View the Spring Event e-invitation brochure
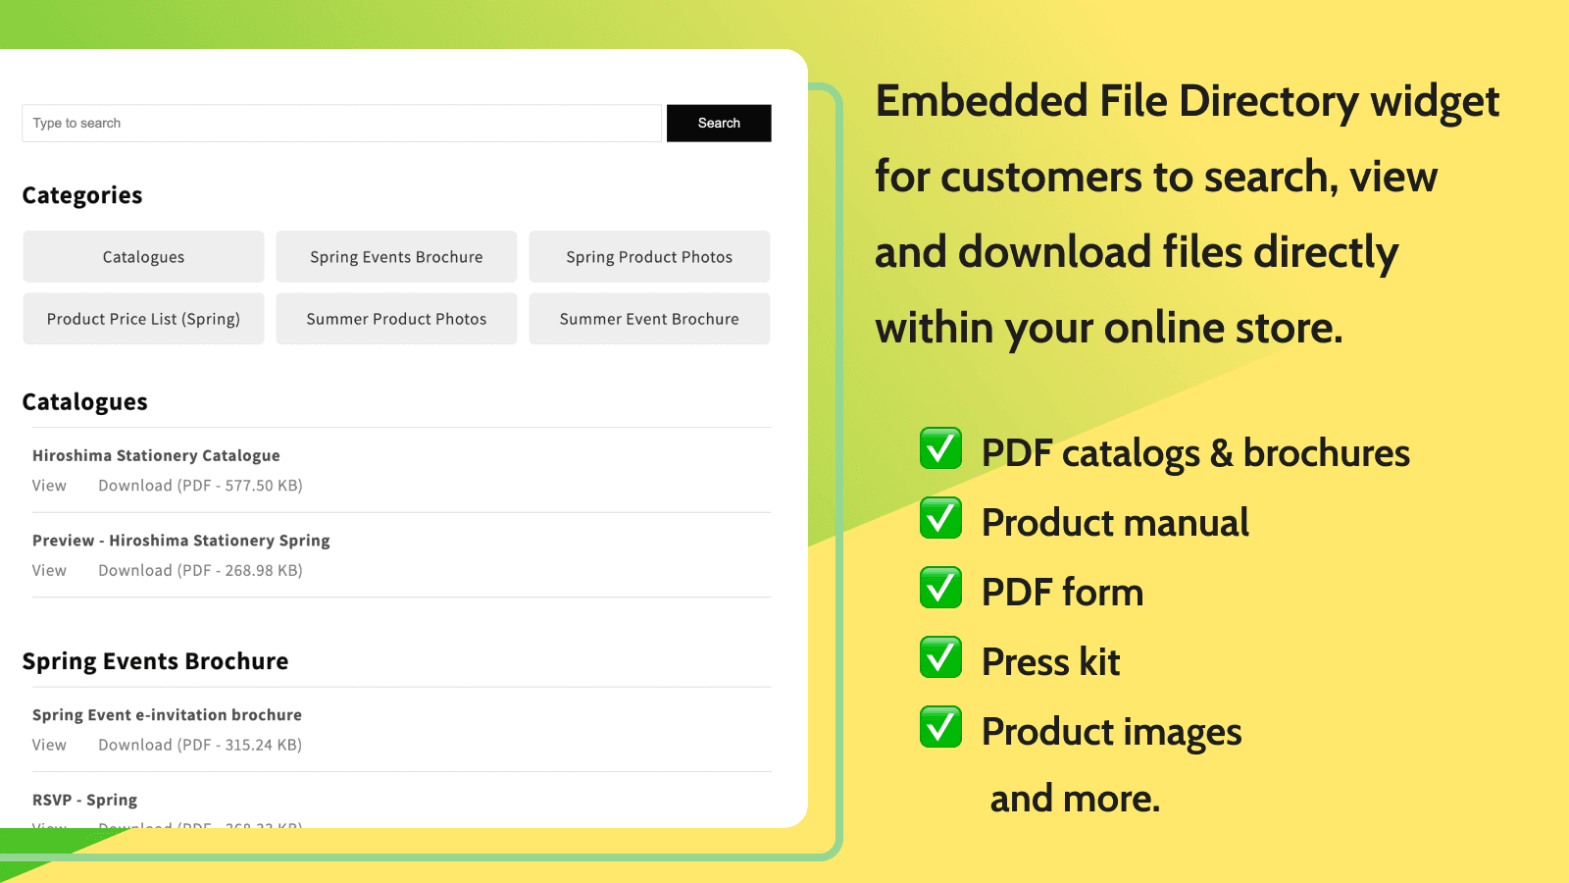The width and height of the screenshot is (1569, 883). pos(49,746)
